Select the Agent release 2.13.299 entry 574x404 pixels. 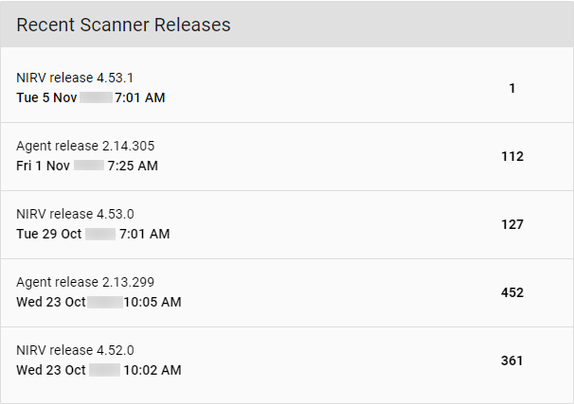coord(85,282)
